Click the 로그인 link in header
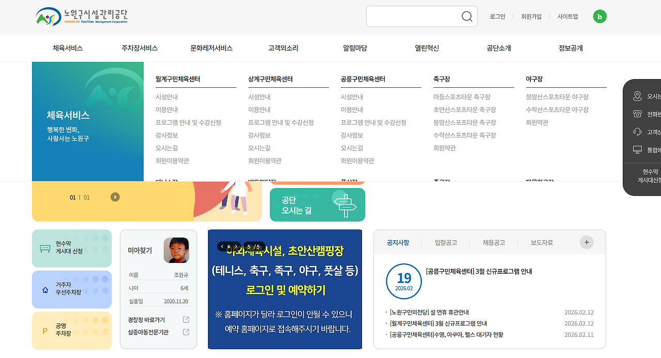The width and height of the screenshot is (661, 358). 497,17
